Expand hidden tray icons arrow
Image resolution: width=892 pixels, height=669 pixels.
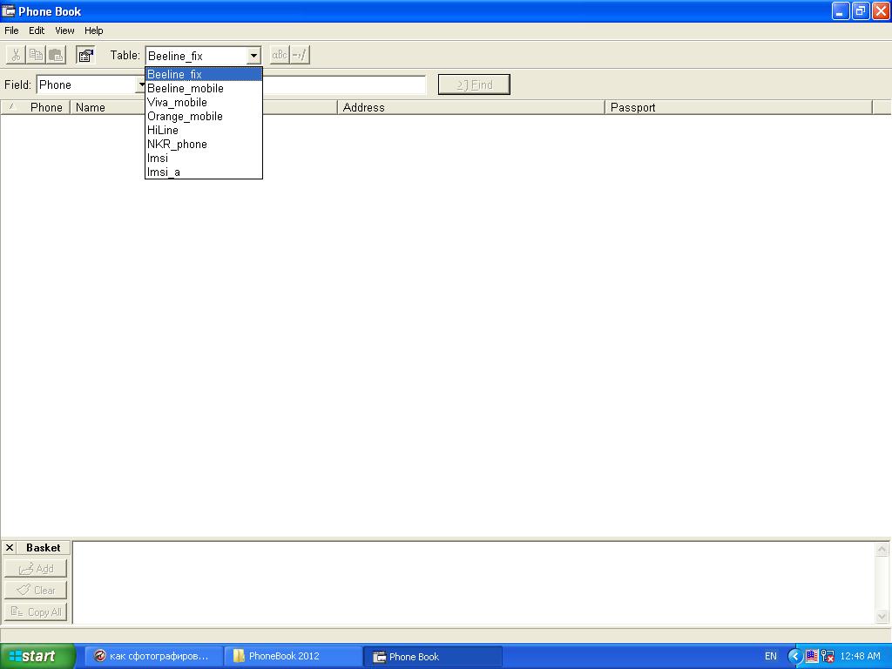794,657
